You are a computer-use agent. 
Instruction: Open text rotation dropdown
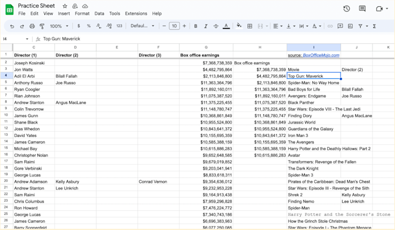[317, 26]
